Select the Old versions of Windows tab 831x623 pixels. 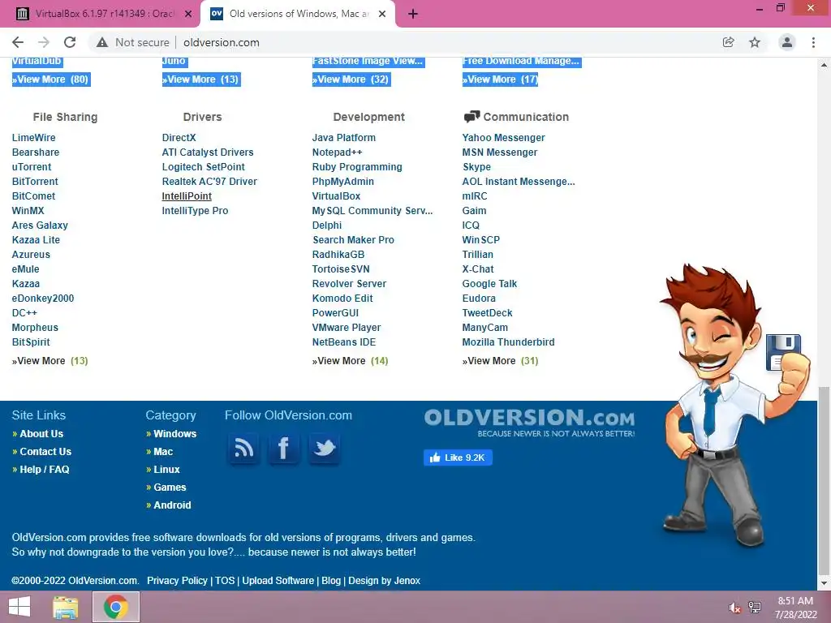[298, 15]
